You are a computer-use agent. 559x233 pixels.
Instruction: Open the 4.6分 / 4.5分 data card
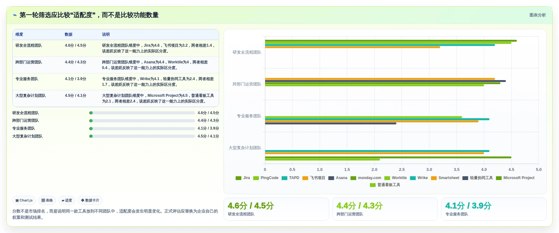click(x=276, y=209)
